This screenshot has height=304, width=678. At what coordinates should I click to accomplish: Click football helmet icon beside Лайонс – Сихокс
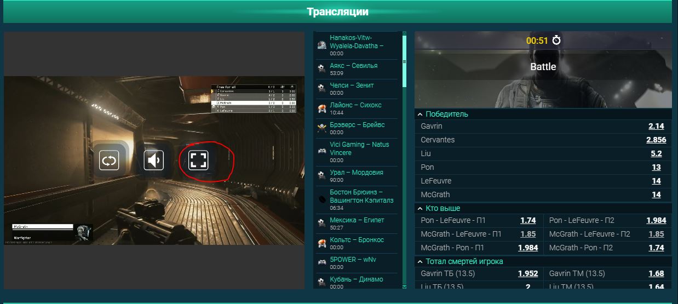(321, 108)
